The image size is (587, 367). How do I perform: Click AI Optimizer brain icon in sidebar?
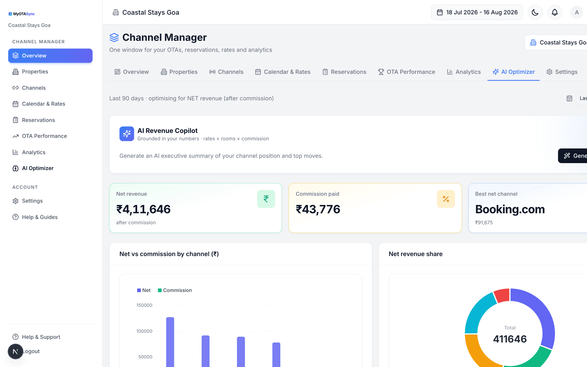pyautogui.click(x=15, y=168)
